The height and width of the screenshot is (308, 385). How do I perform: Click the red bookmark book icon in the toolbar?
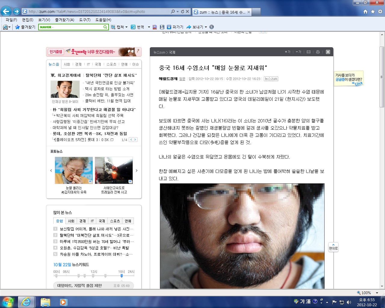pyautogui.click(x=155, y=27)
